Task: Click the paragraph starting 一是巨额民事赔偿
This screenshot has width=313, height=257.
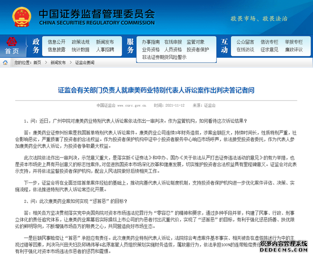Action: [155, 245]
